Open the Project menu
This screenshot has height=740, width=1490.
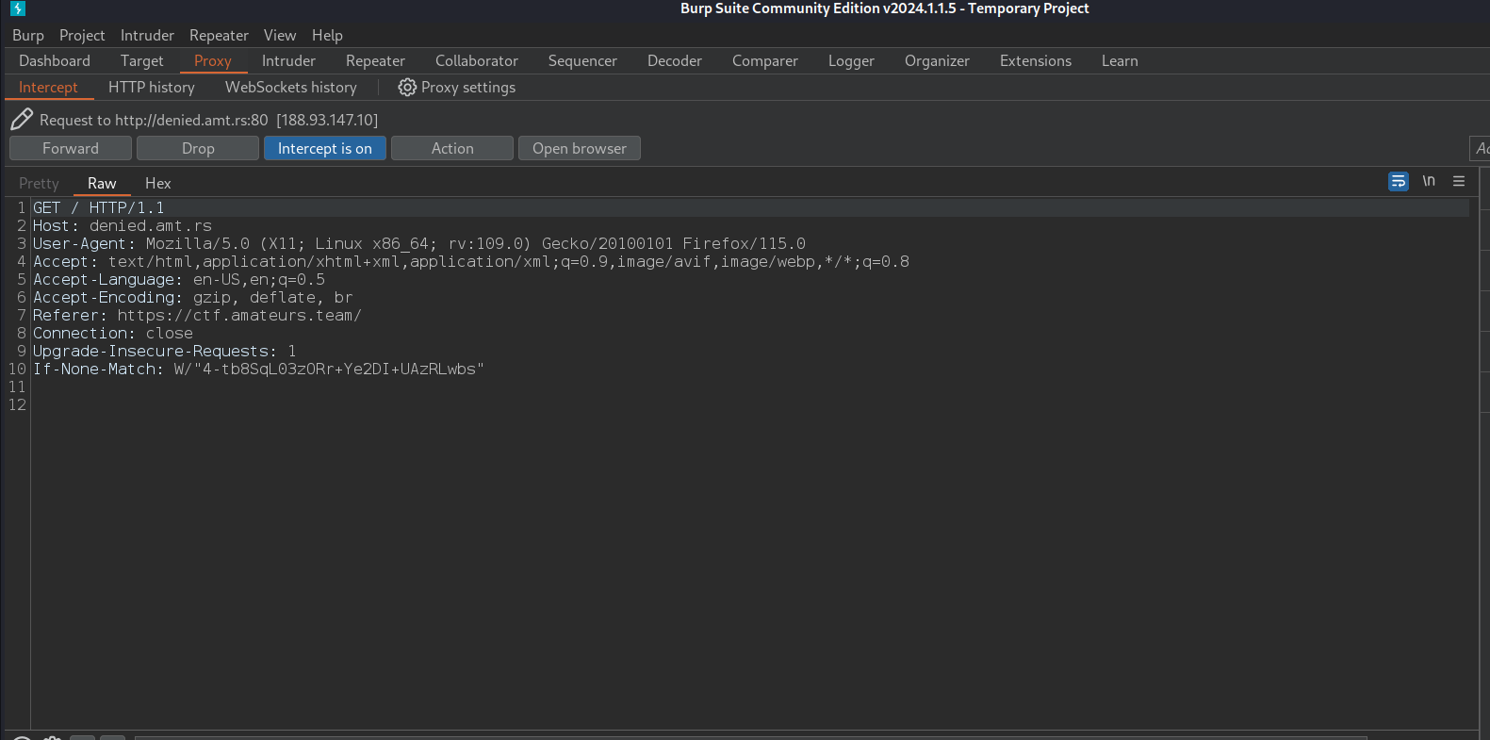coord(82,35)
